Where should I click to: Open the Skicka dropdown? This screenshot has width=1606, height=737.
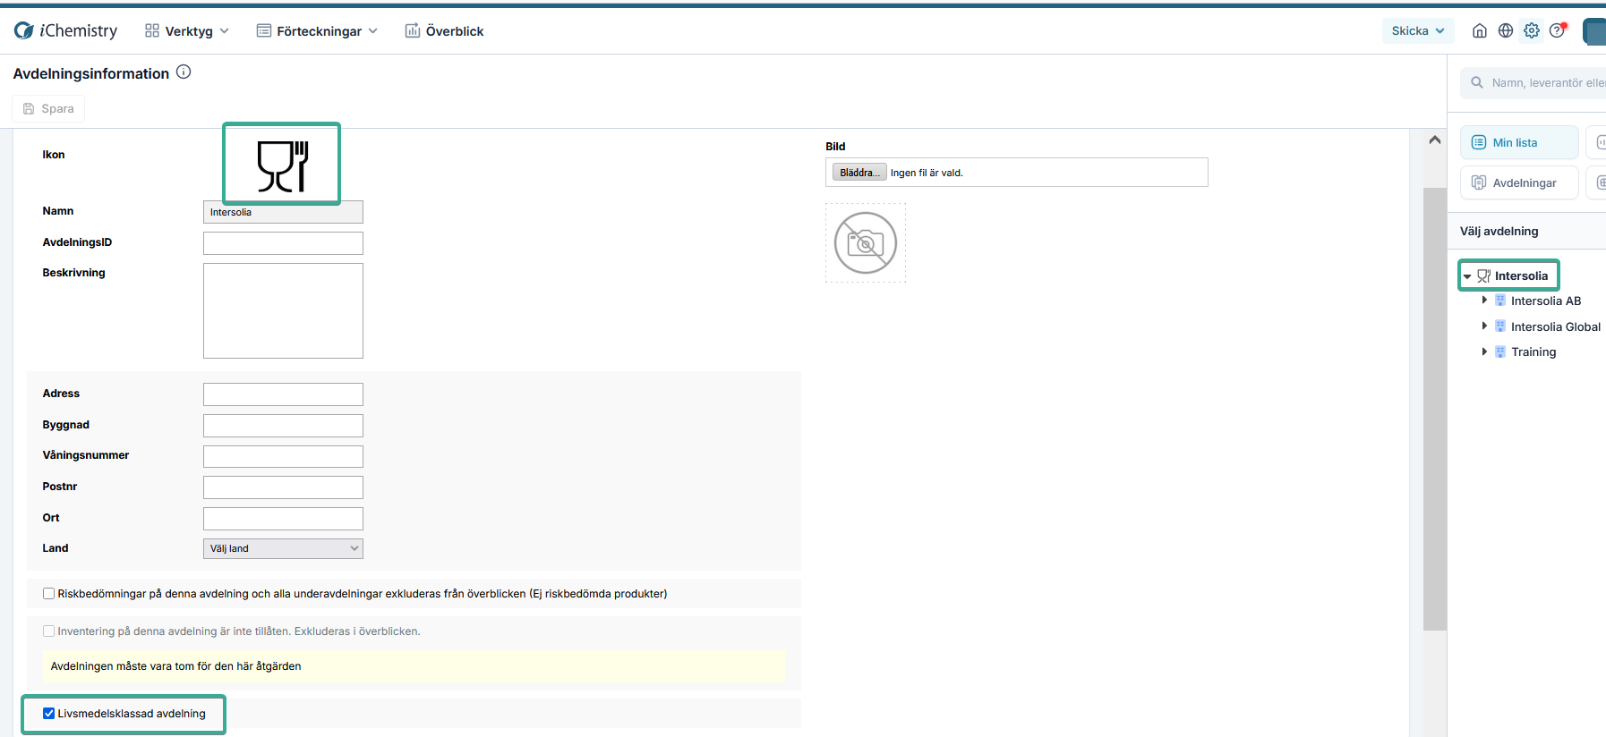(x=1418, y=30)
